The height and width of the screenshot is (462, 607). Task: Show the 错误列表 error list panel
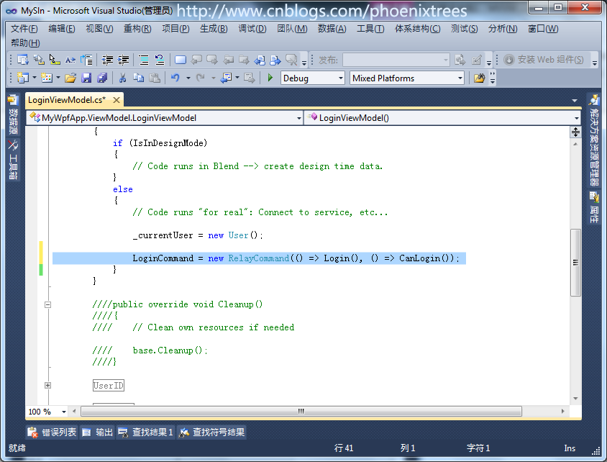pyautogui.click(x=53, y=432)
